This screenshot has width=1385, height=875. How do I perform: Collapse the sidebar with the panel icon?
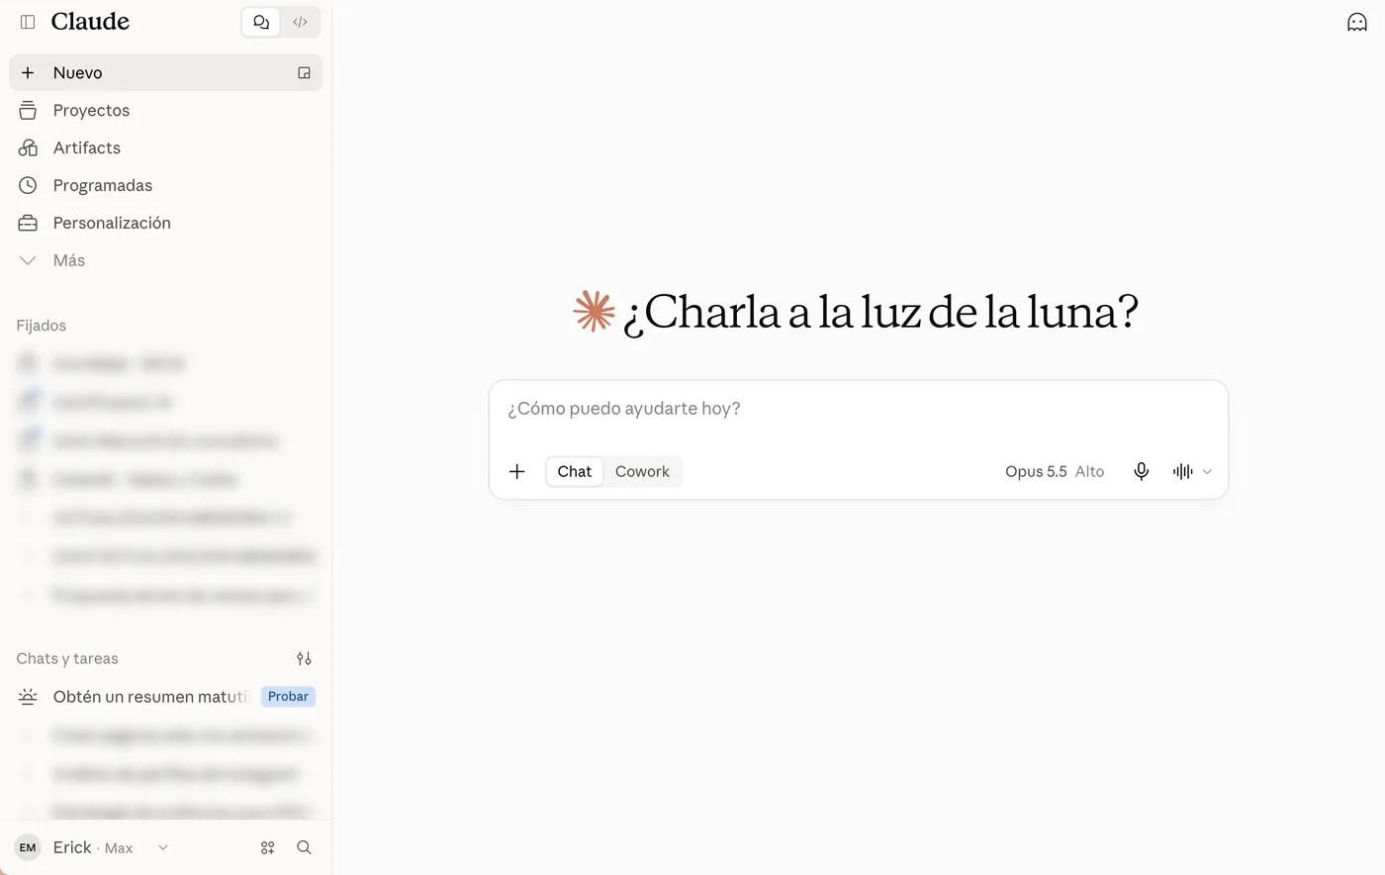click(28, 22)
